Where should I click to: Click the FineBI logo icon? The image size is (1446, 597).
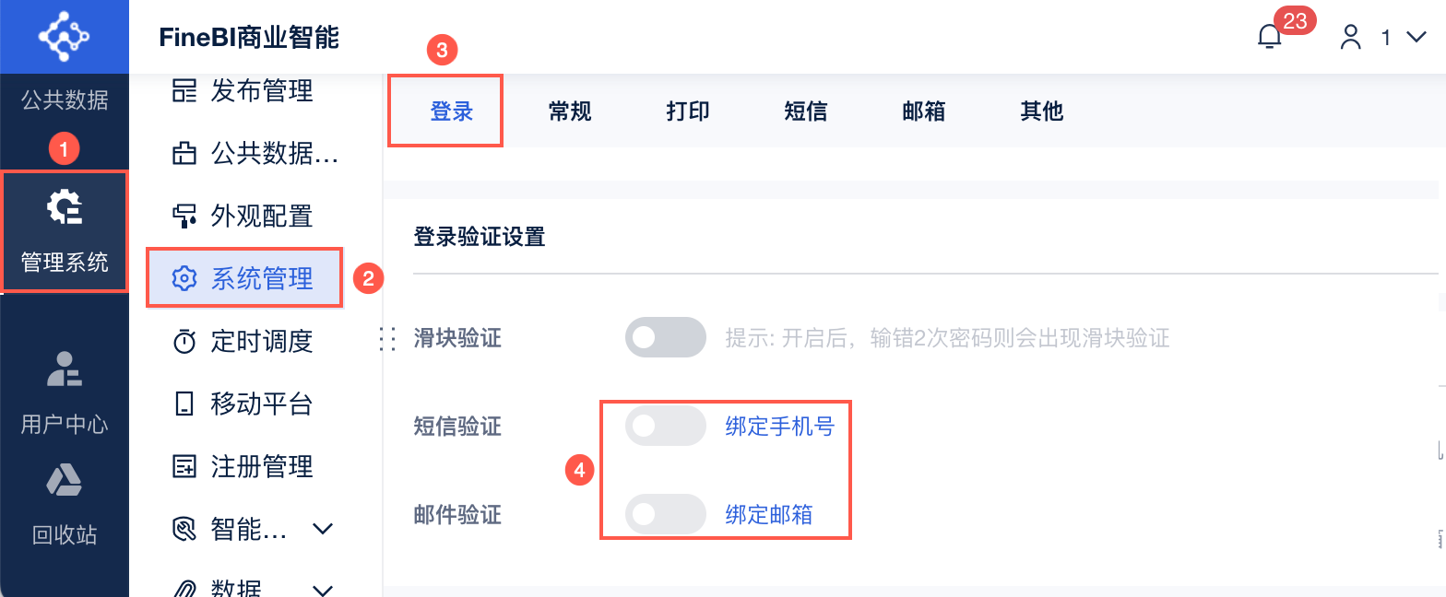click(64, 37)
